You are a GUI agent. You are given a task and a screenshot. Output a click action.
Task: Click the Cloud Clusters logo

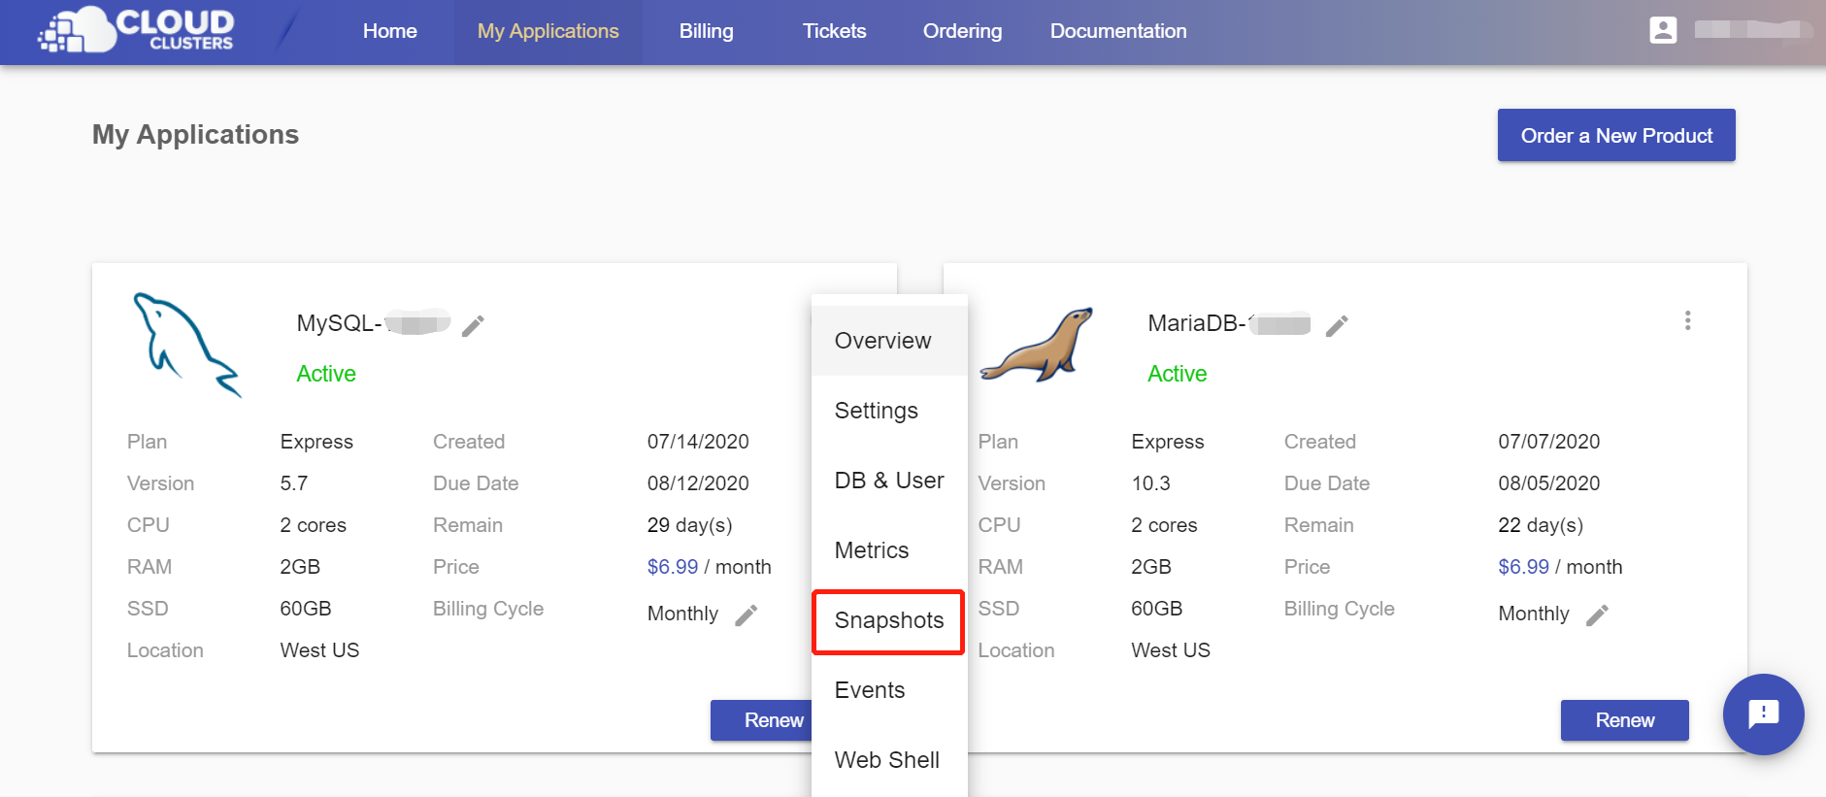coord(136,29)
